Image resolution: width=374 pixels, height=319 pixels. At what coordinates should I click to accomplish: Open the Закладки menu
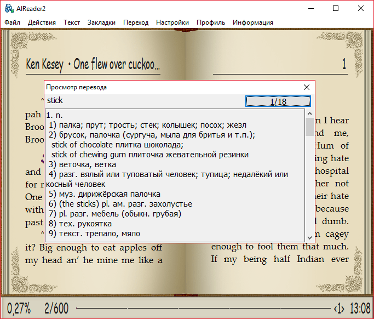pos(101,22)
